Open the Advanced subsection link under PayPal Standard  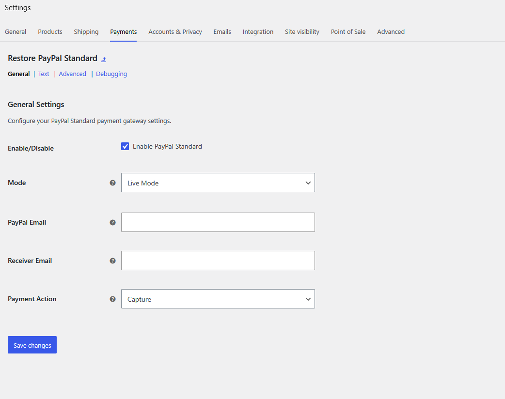coord(73,74)
